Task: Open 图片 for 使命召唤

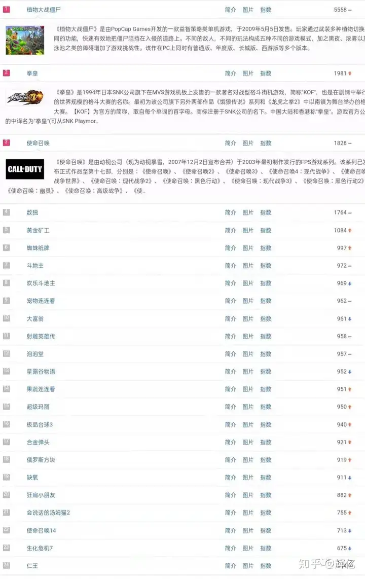Action: [x=248, y=143]
